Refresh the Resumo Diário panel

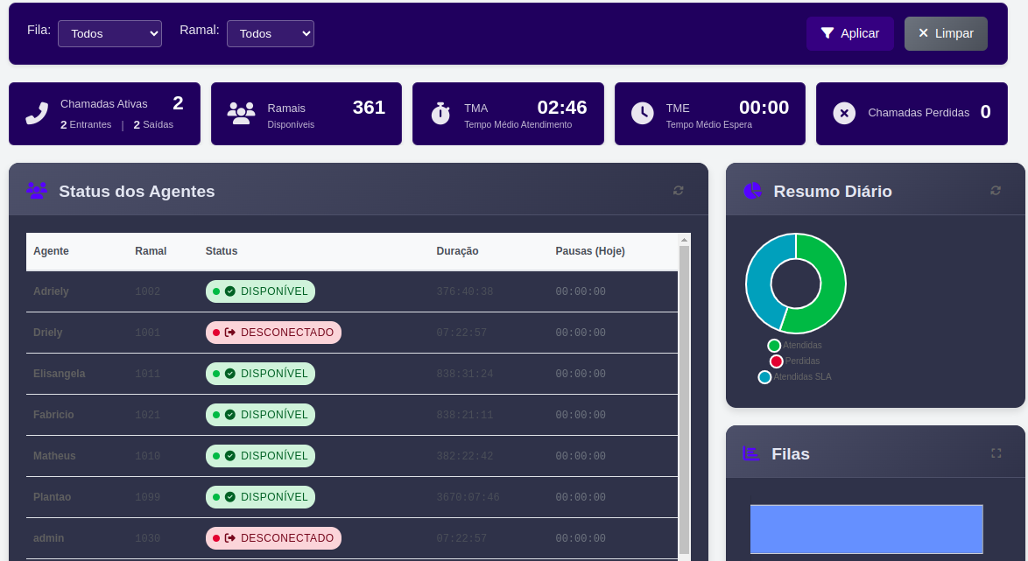[x=996, y=191]
